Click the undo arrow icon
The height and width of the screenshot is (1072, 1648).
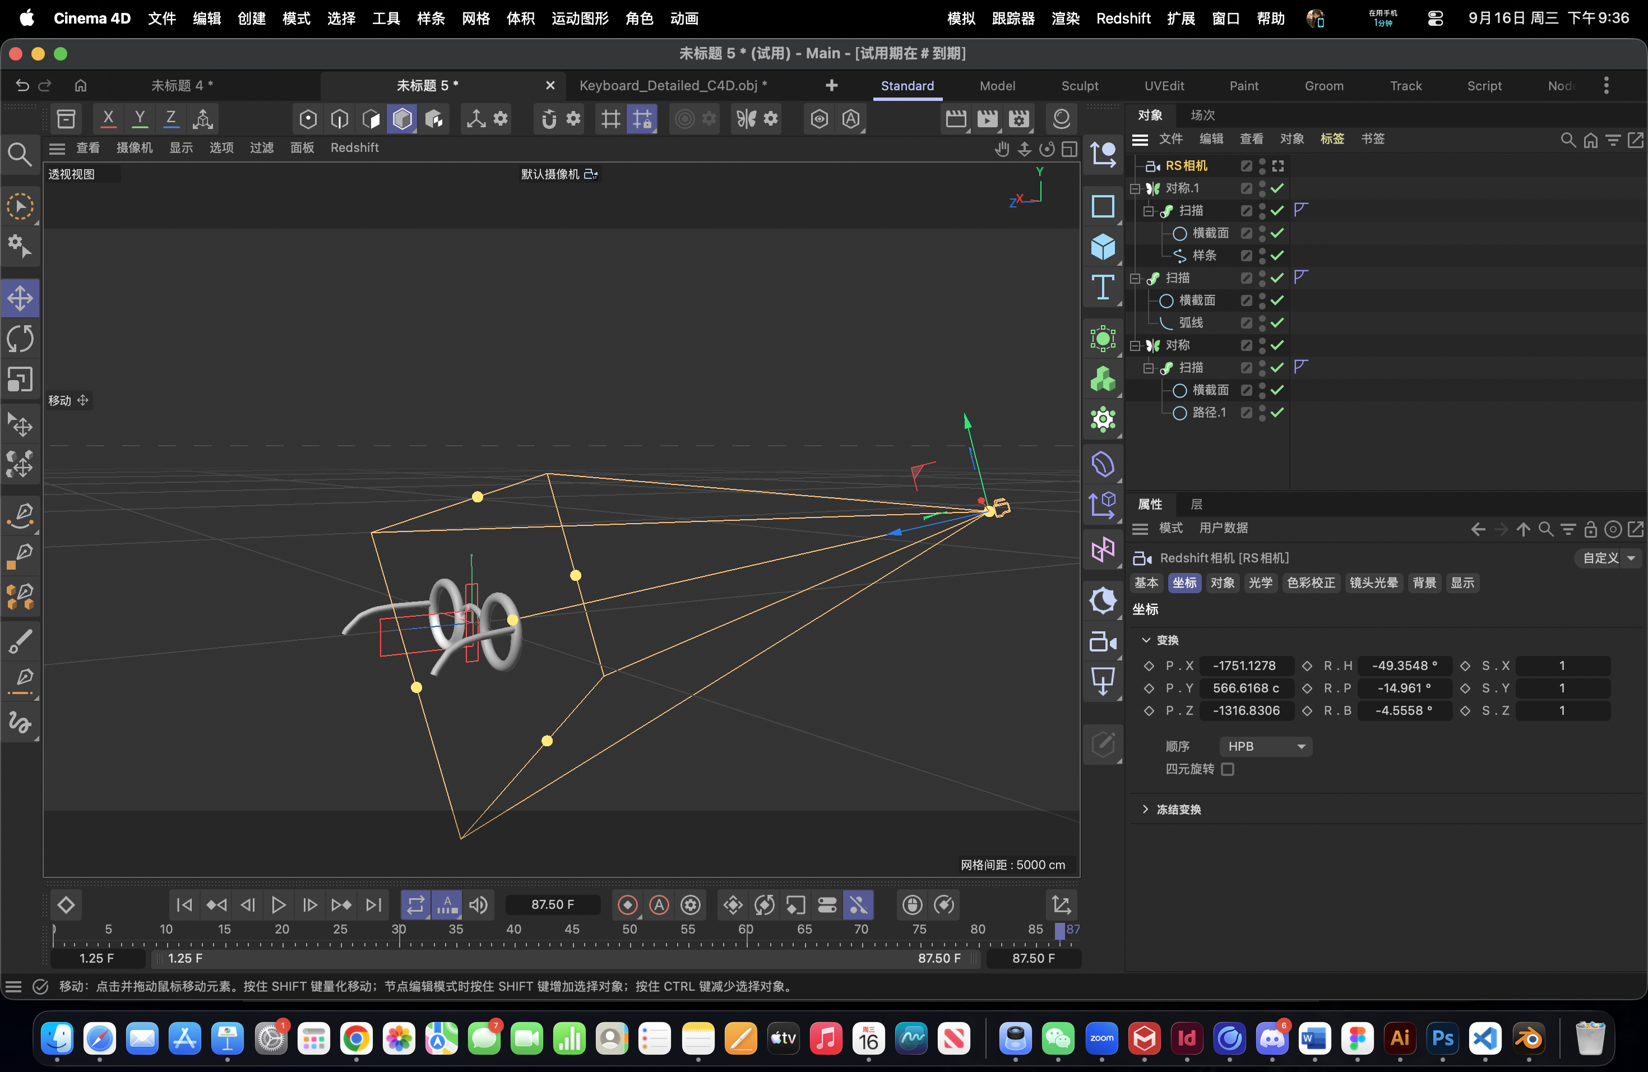pos(22,85)
